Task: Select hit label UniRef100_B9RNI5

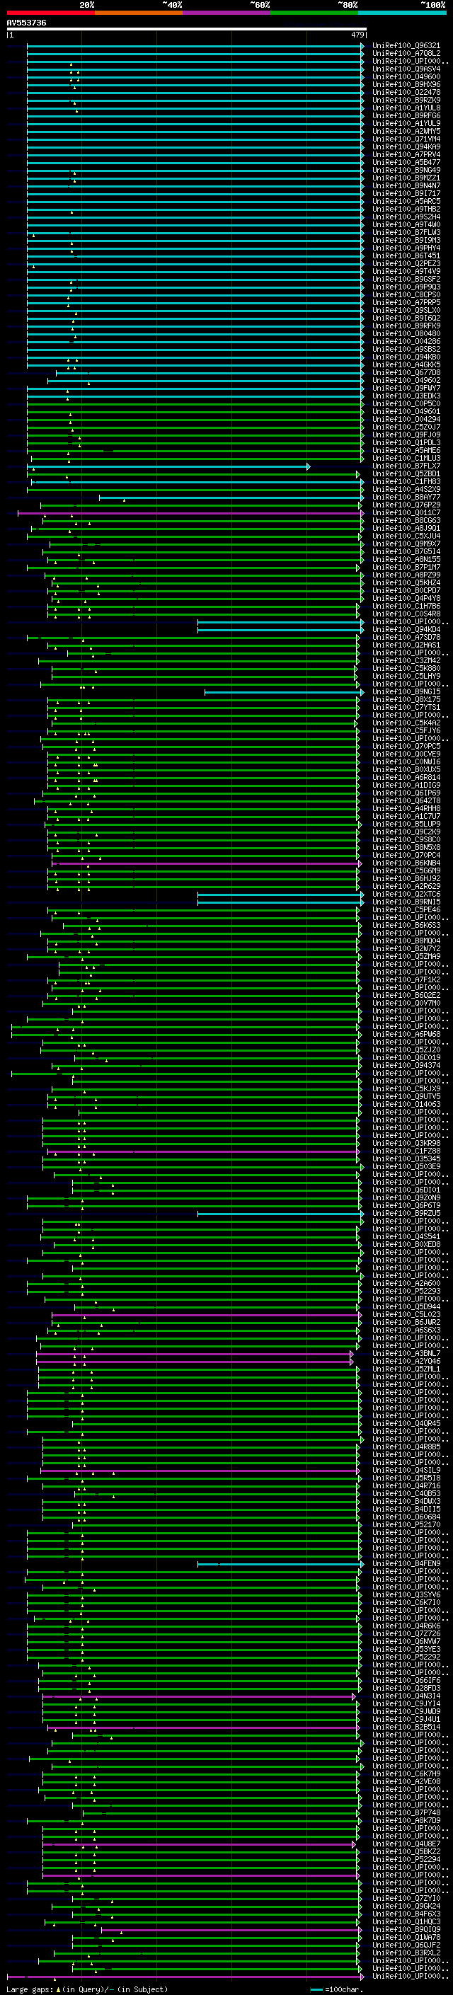Action: pos(406,902)
